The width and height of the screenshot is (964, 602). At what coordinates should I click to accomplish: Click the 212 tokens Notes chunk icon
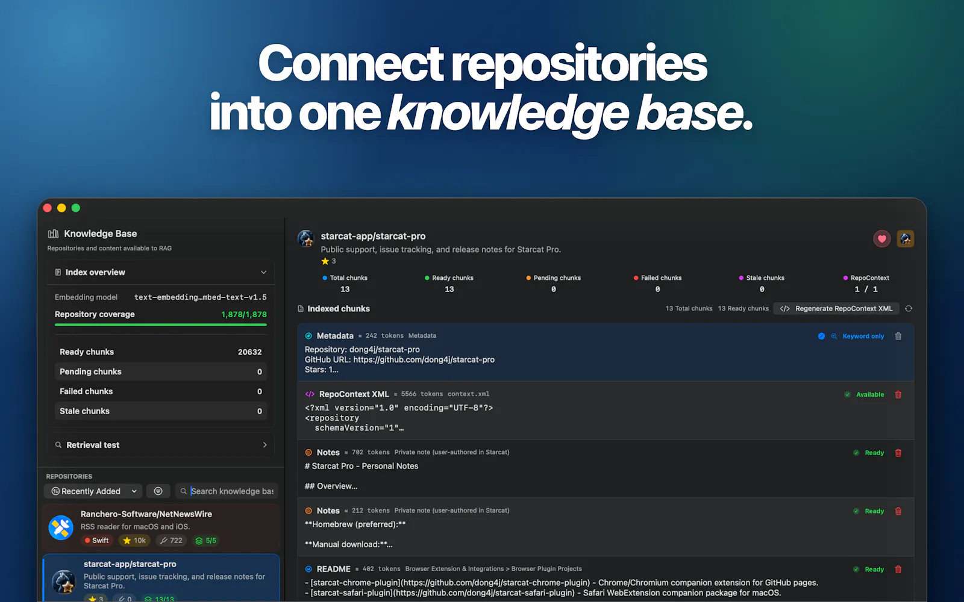coord(308,510)
